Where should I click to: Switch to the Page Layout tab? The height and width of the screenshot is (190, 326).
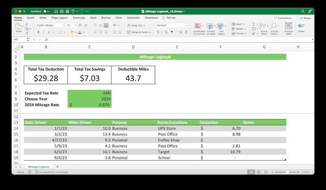(x=59, y=18)
